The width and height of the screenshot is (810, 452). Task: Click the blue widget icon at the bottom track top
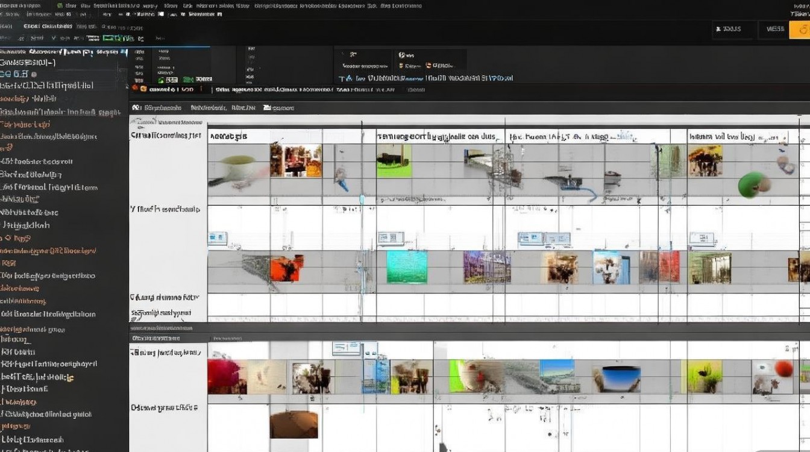point(346,348)
